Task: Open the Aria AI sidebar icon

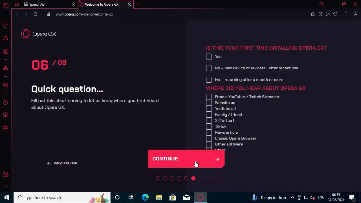Action: [5, 68]
